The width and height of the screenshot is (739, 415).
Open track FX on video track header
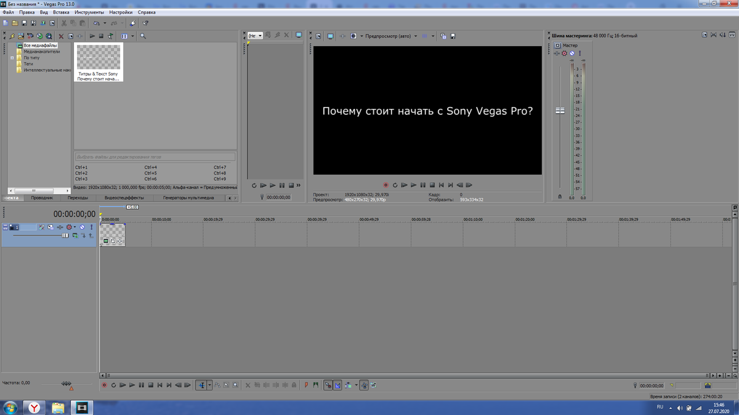[x=60, y=227]
